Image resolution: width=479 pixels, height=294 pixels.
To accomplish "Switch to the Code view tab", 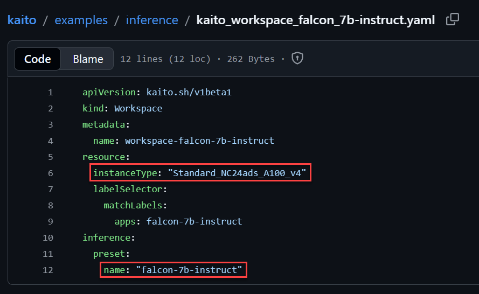I will (38, 59).
